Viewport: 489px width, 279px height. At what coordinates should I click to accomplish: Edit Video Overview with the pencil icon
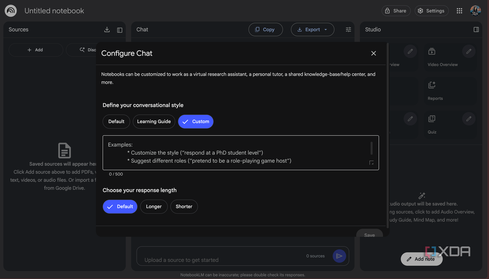click(x=469, y=51)
